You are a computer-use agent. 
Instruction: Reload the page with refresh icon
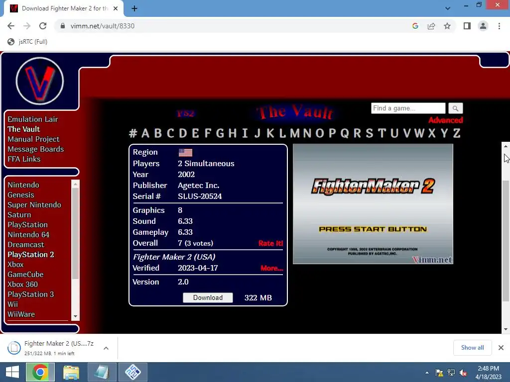43,26
